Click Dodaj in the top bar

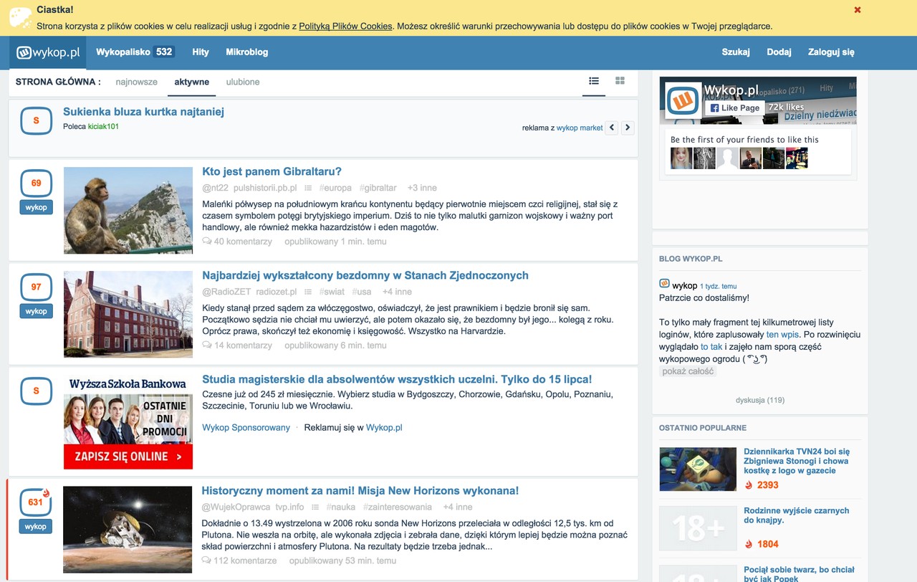click(779, 52)
